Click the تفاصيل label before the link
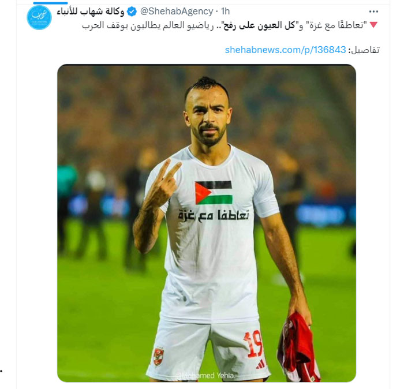Screen dimensions: 404x389 coord(364,50)
